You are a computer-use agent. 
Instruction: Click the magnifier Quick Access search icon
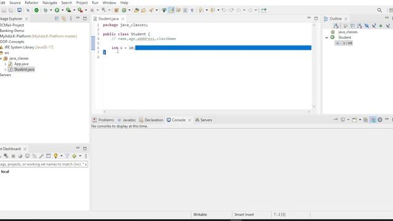tap(379, 10)
